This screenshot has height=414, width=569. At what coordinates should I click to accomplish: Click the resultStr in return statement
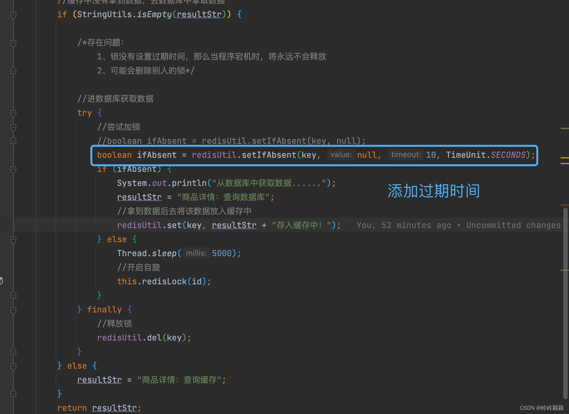click(x=114, y=408)
